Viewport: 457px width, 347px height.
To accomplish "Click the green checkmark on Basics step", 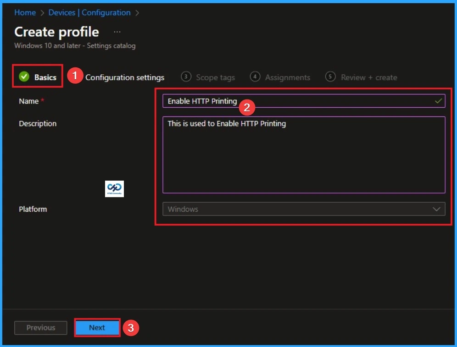I will tap(24, 77).
